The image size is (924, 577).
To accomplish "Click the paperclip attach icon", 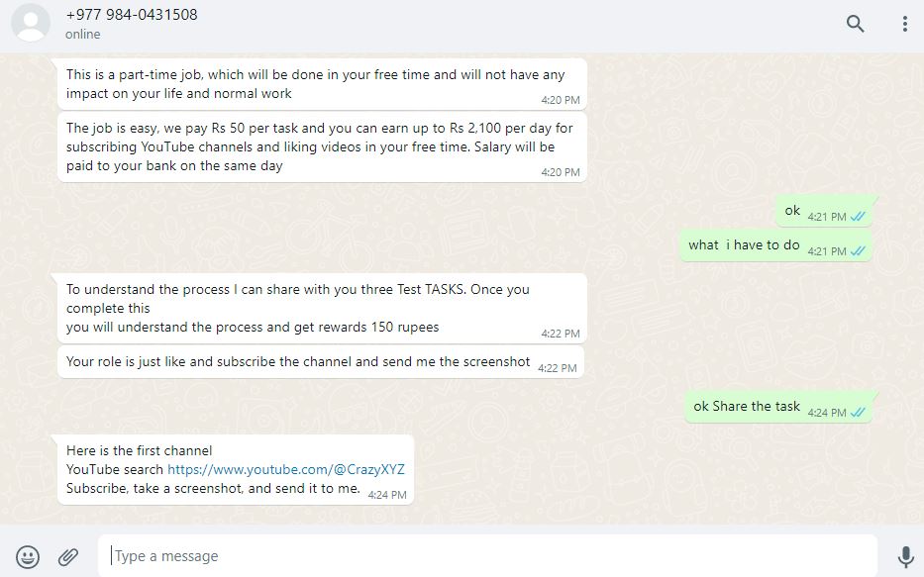I will coord(67,556).
